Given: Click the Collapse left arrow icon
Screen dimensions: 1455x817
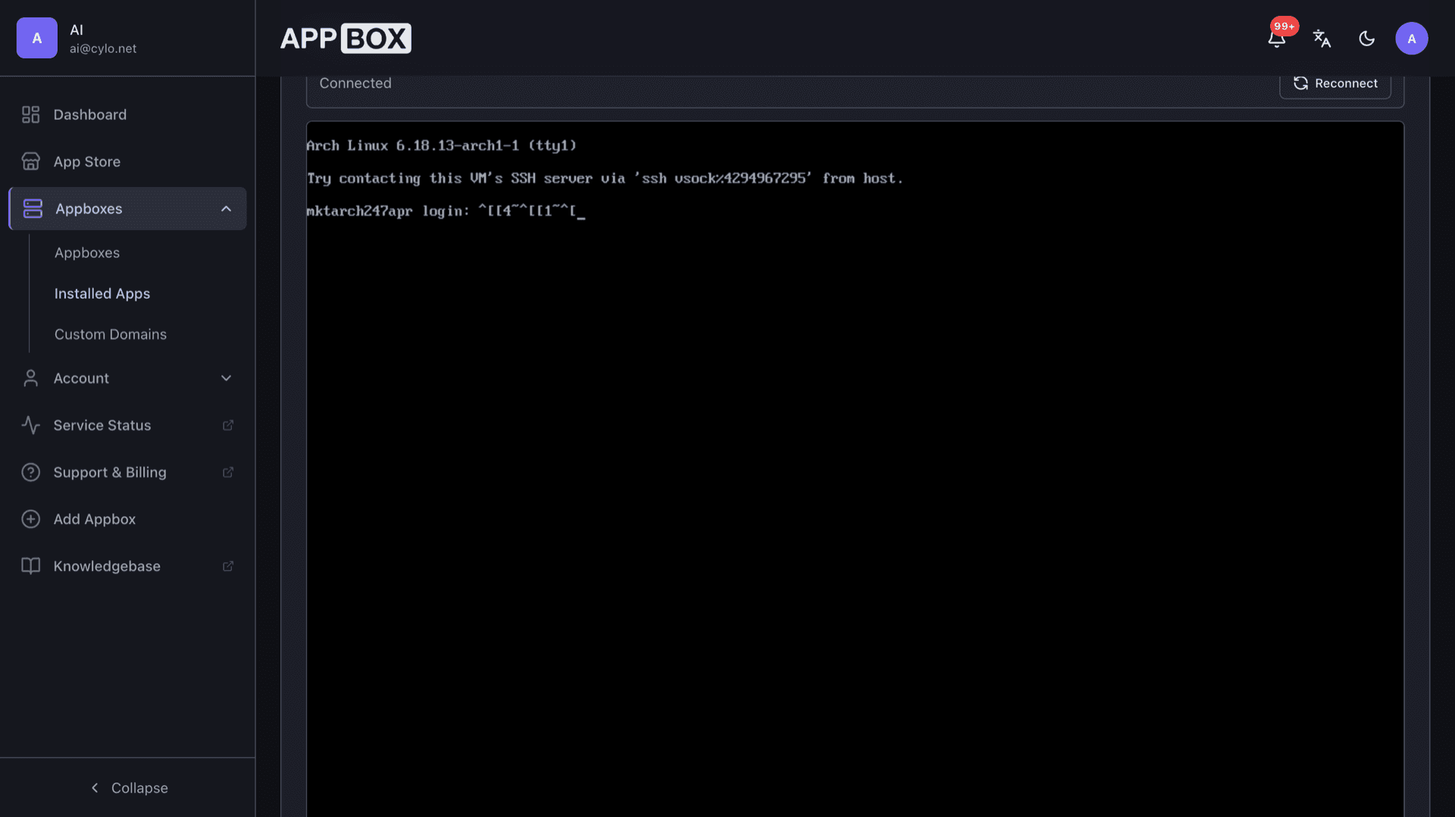Looking at the screenshot, I should tap(95, 787).
